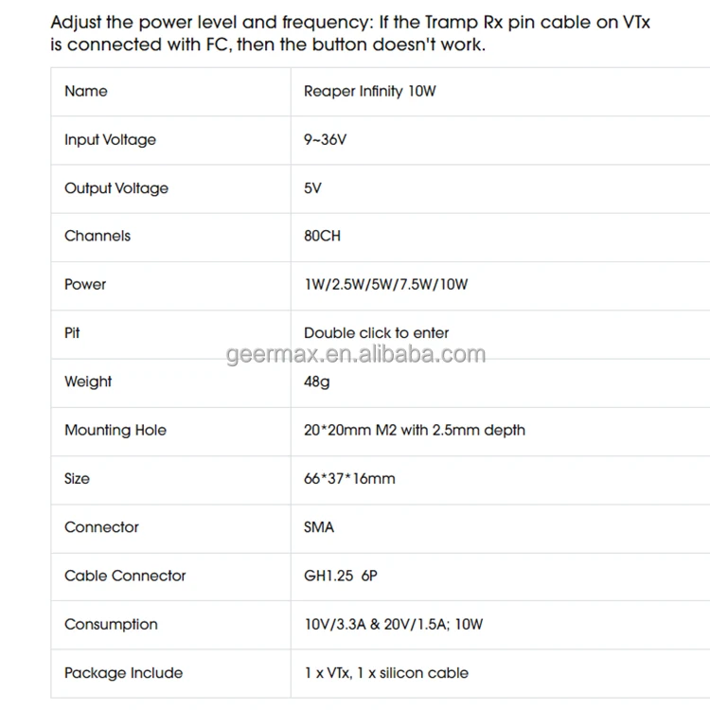Click '20*20mm M2 with 2.5mm depth' value
Viewport: 710px width, 710px height.
pos(414,431)
